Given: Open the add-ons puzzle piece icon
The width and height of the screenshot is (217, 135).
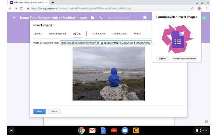Looking at the screenshot, I should pos(145,18).
